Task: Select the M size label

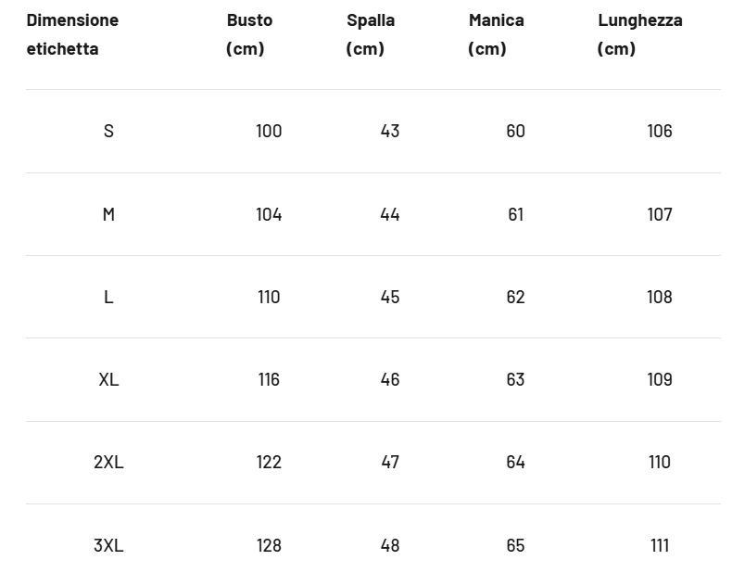Action: (108, 214)
